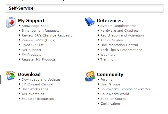Open System Requirements reference
This screenshot has height=114, width=168.
point(118,26)
